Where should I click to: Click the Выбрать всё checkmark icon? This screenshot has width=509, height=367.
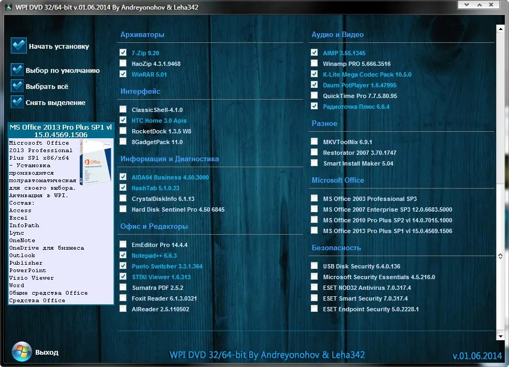pos(17,86)
